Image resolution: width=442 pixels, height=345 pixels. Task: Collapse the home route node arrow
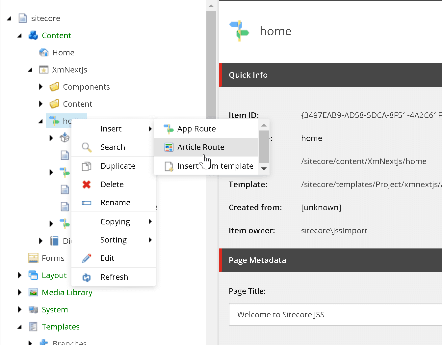(40, 121)
